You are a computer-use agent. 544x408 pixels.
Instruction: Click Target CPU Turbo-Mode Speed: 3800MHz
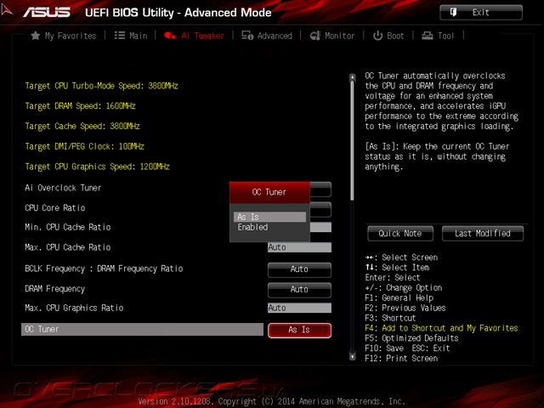pos(102,86)
